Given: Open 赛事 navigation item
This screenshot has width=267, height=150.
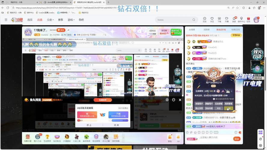Looking at the screenshot, I should [60, 20].
